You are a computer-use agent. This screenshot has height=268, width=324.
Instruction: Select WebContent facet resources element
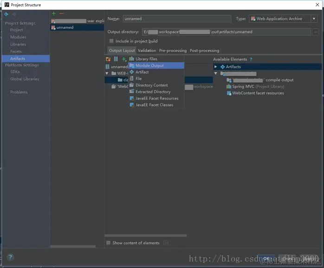coord(255,93)
